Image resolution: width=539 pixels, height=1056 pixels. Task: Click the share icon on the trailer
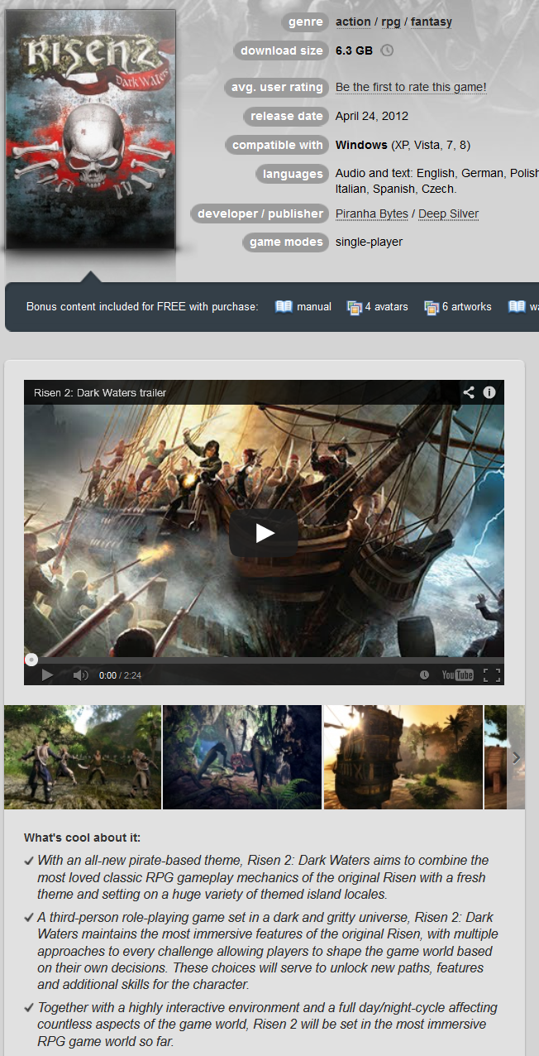(x=469, y=392)
